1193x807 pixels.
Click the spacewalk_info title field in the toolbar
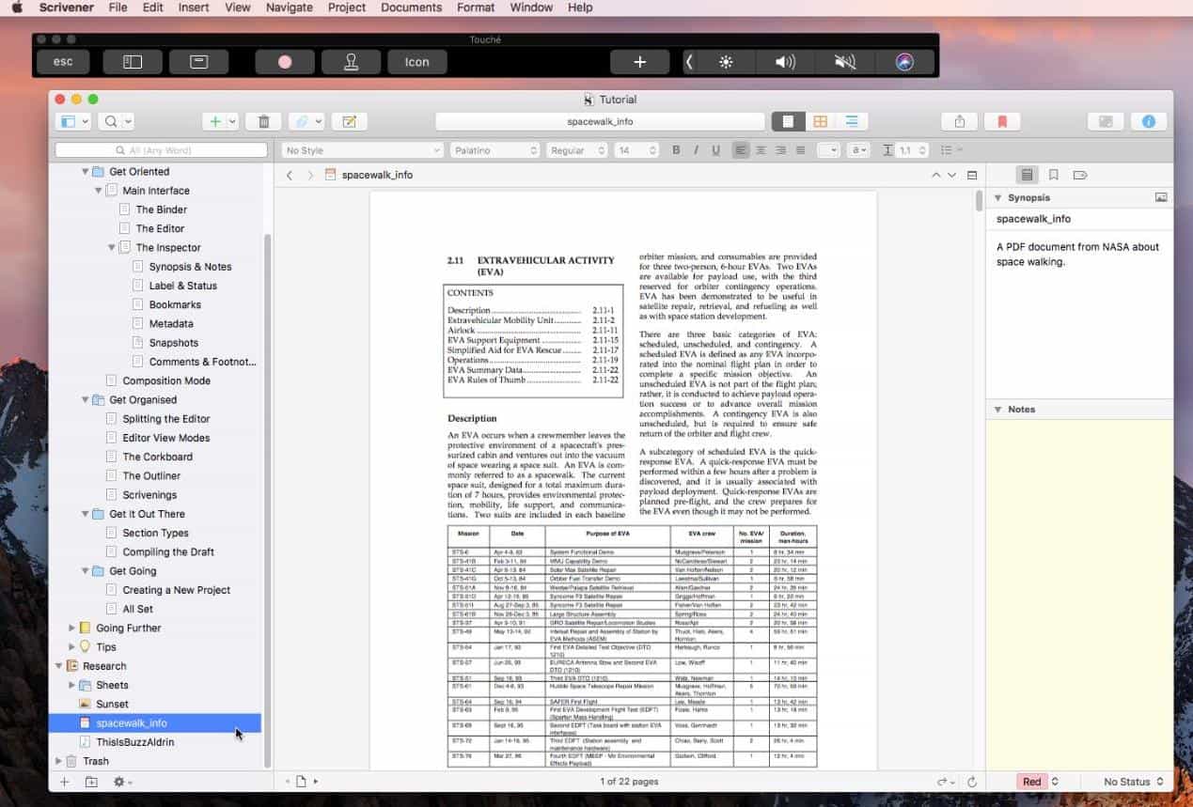(599, 121)
